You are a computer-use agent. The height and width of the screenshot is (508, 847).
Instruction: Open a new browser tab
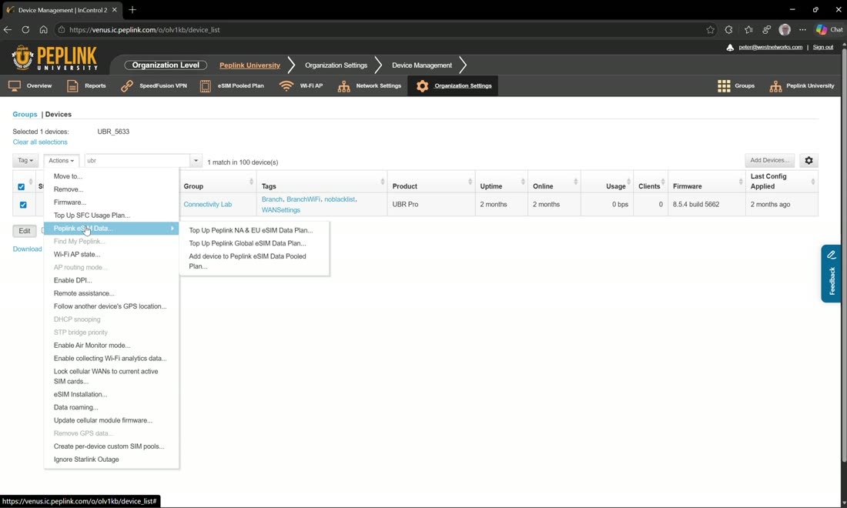[132, 10]
